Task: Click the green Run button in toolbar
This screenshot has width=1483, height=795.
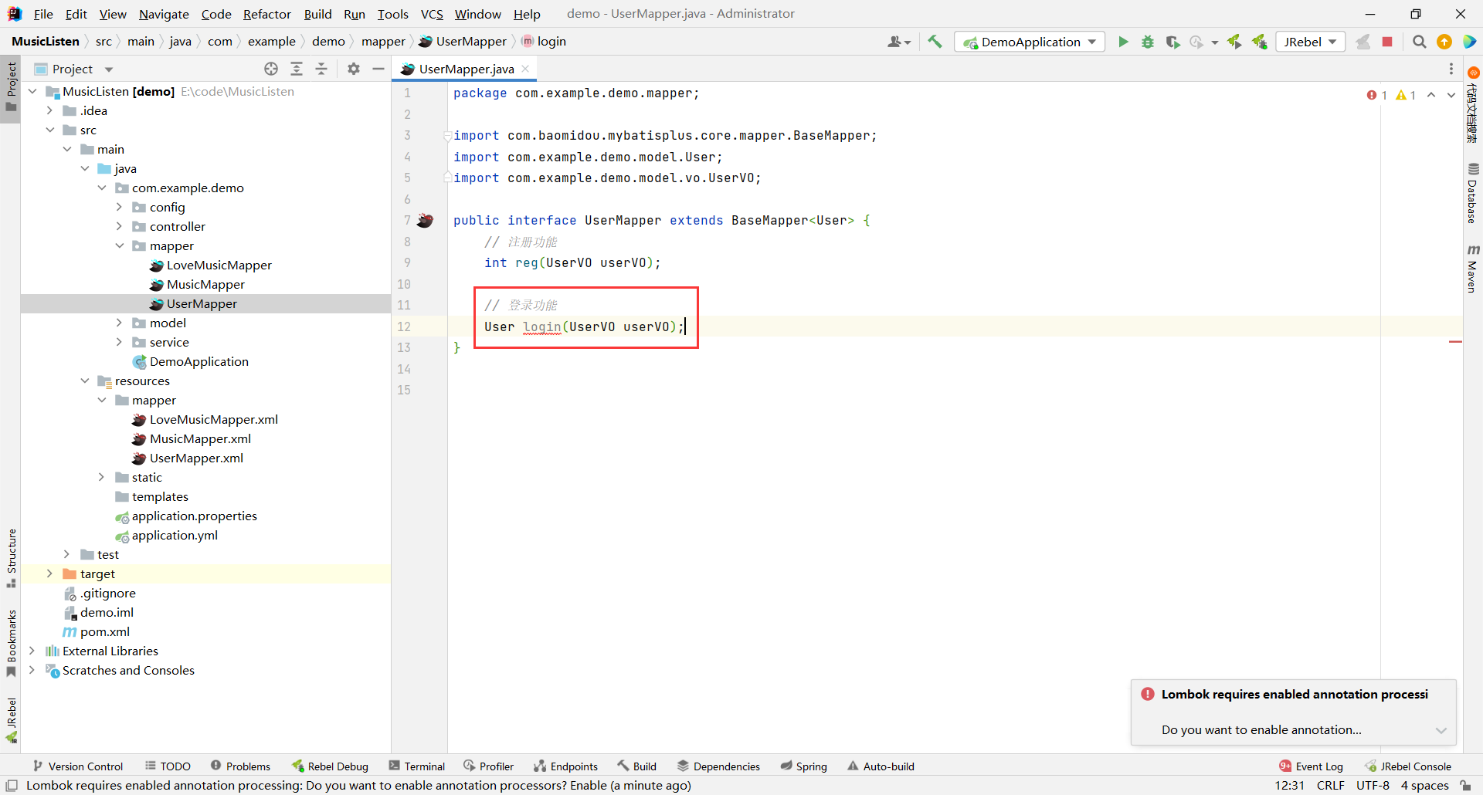Action: 1123,42
